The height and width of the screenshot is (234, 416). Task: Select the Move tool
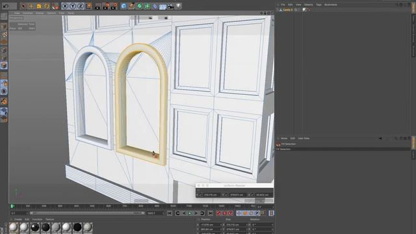[x=31, y=6]
